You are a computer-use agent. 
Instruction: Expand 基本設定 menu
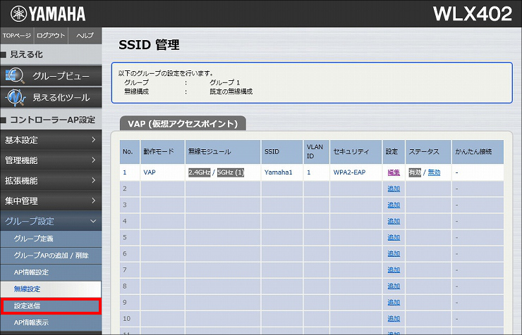point(51,140)
